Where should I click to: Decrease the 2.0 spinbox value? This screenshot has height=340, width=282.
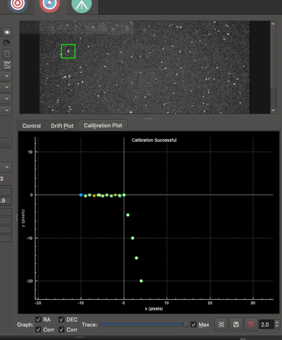tap(277, 327)
